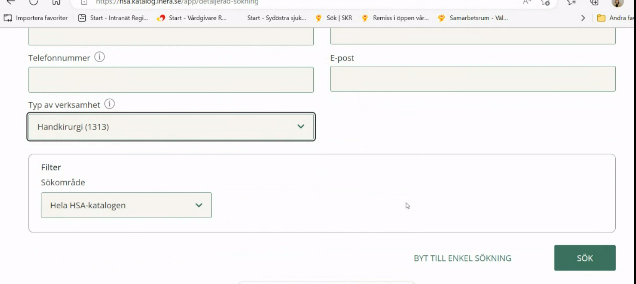
Task: Click the browser home icon
Action: 56,2
